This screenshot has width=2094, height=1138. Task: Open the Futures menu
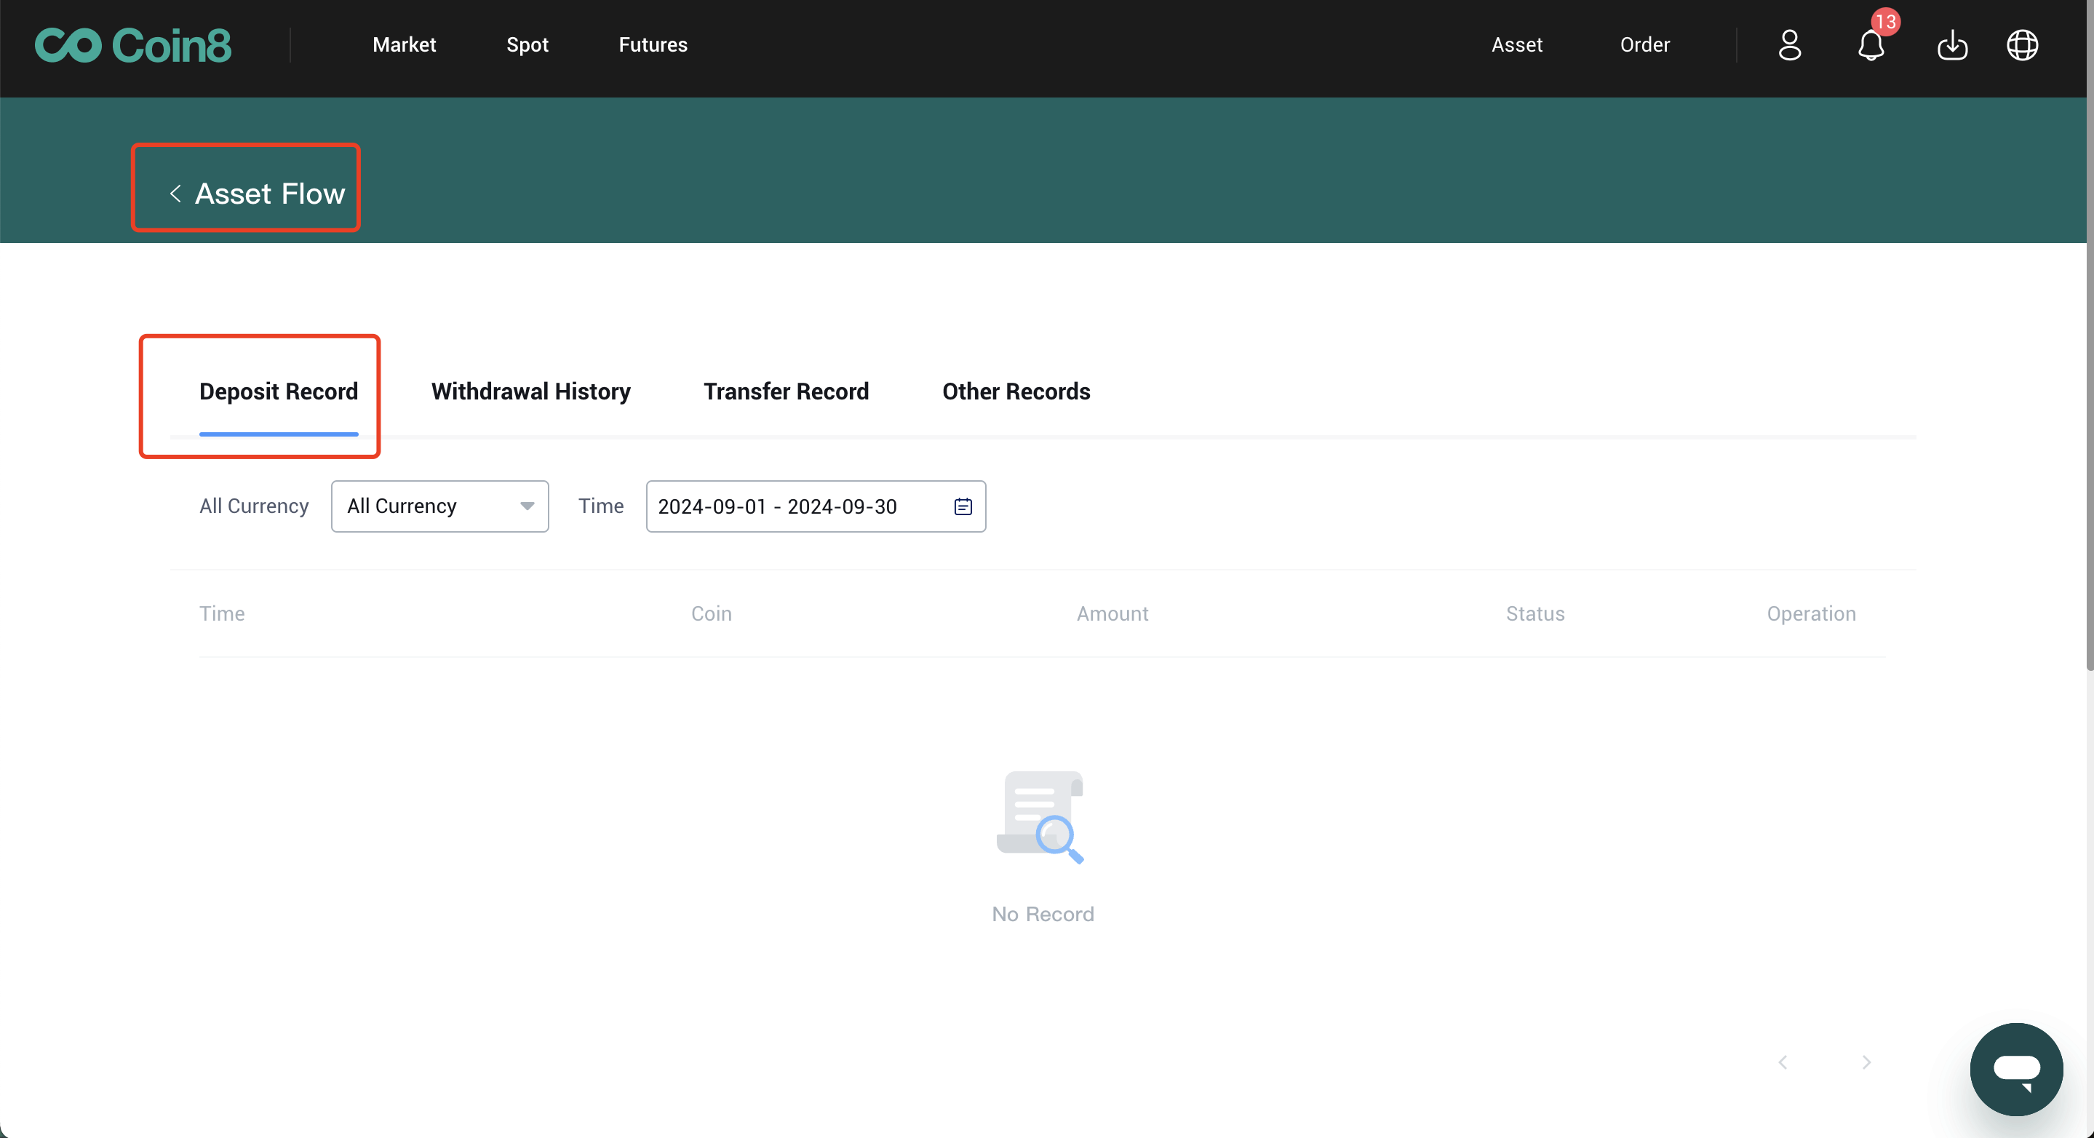pyautogui.click(x=653, y=44)
